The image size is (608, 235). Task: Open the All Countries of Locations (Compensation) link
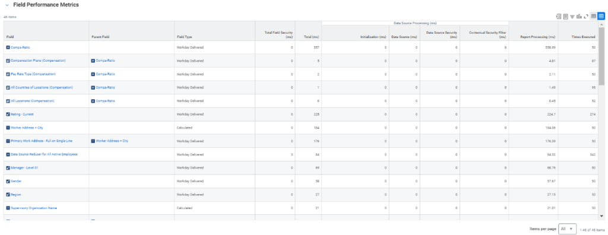[42, 88]
